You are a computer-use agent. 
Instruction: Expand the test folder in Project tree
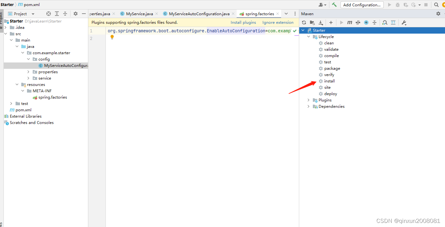click(x=11, y=104)
